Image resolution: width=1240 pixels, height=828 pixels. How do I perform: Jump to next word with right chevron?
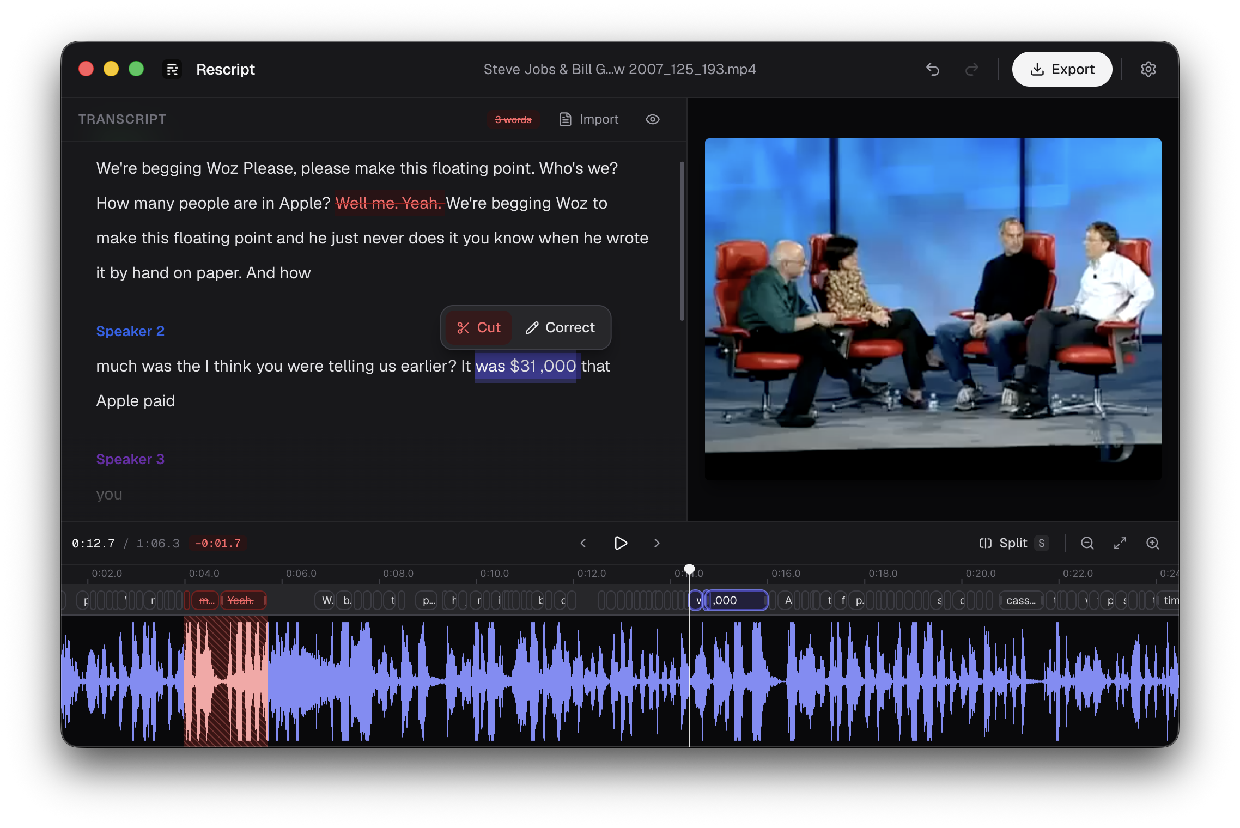(x=657, y=543)
